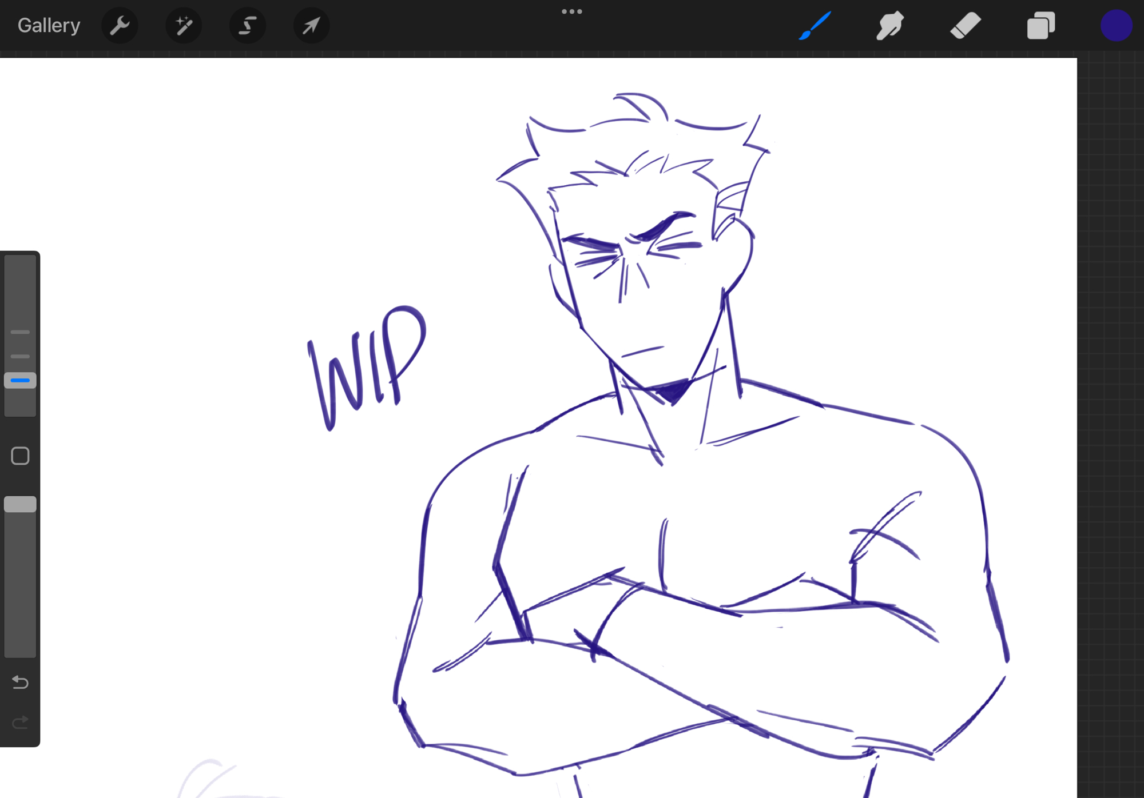Image resolution: width=1144 pixels, height=798 pixels.
Task: Click the gray opacity slider handle
Action: coord(20,504)
